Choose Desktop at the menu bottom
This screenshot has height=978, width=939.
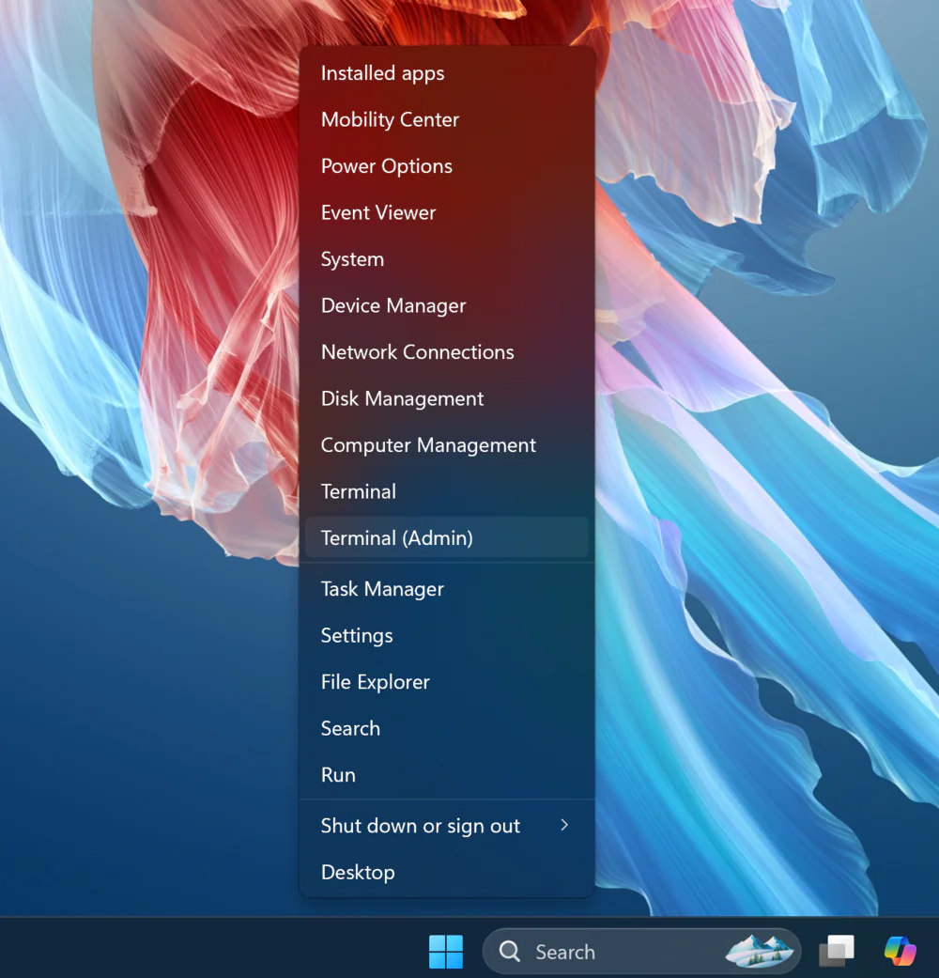[x=446, y=873]
